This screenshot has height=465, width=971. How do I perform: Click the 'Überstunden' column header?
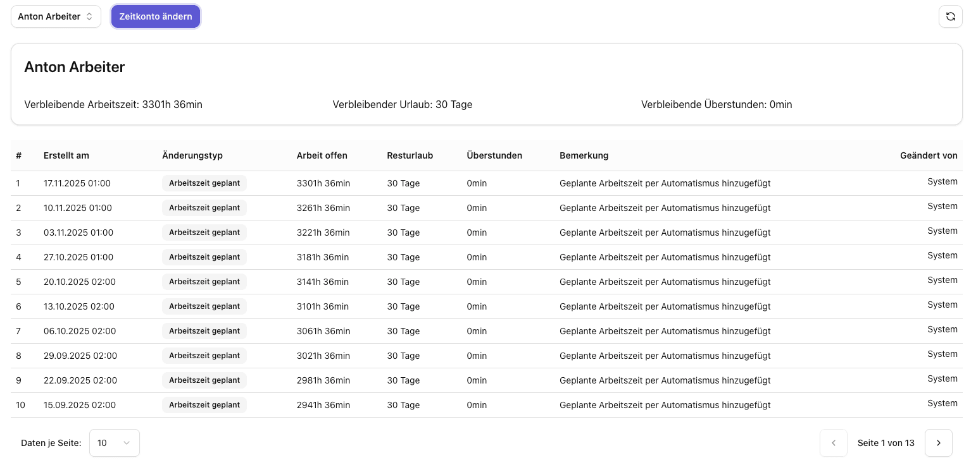(494, 155)
